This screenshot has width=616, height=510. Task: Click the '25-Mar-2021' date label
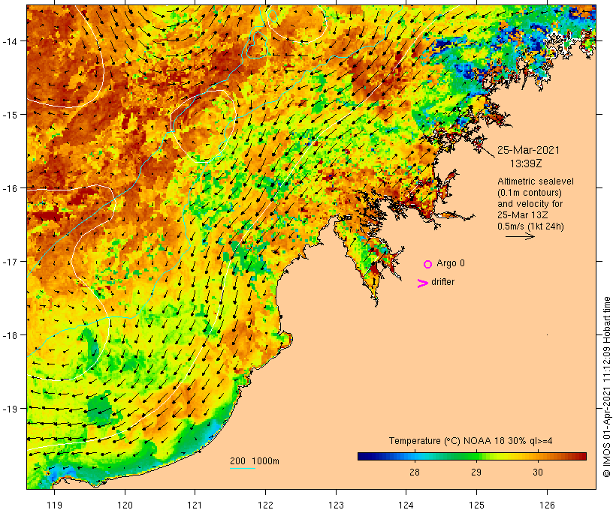pyautogui.click(x=528, y=150)
